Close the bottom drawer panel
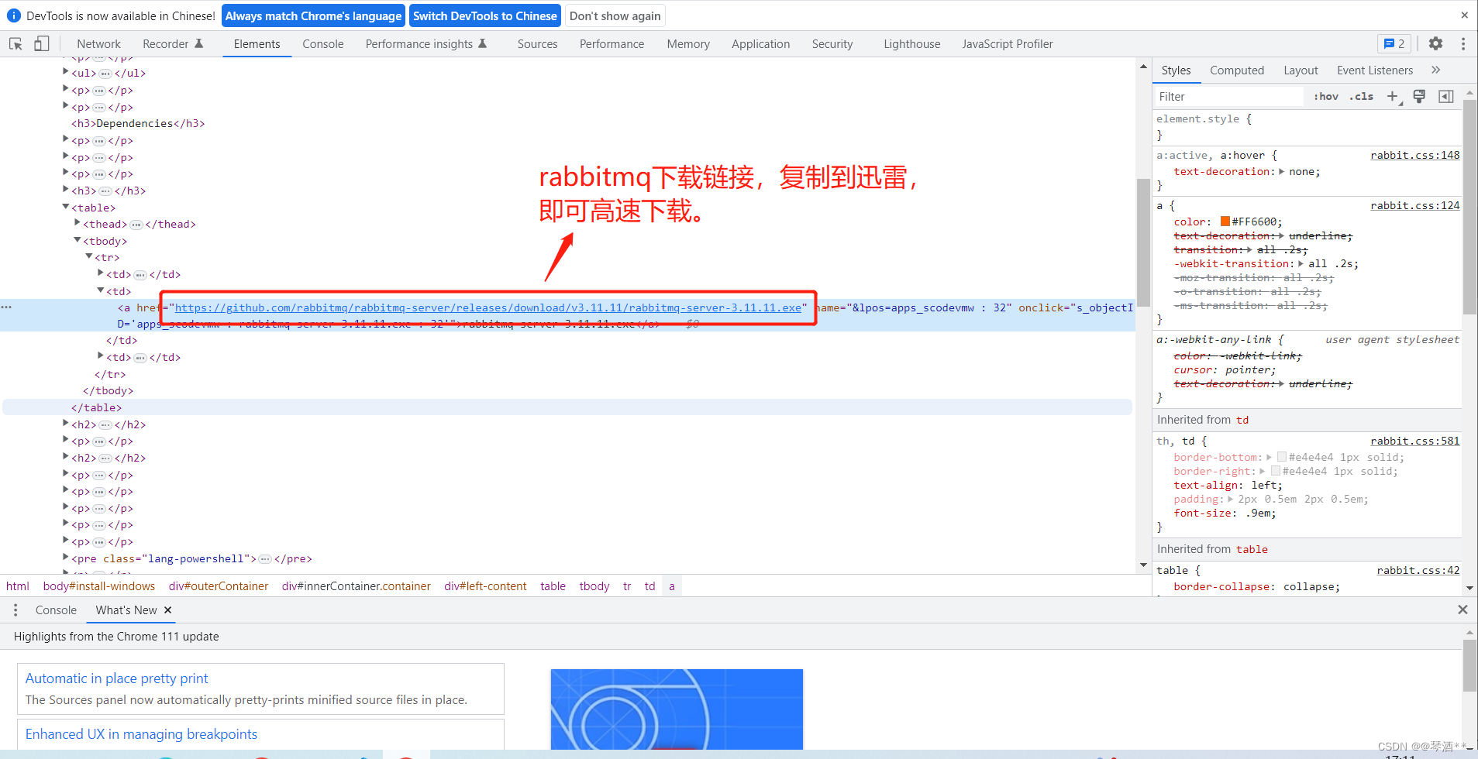1478x759 pixels. [1462, 610]
